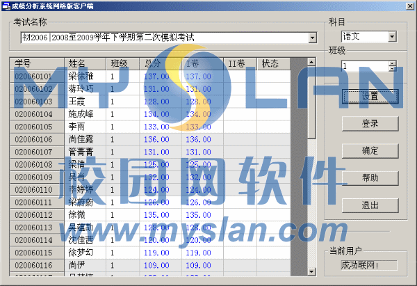This screenshot has height=286, width=417.
Task: Click the 设置 settings button
Action: point(370,96)
